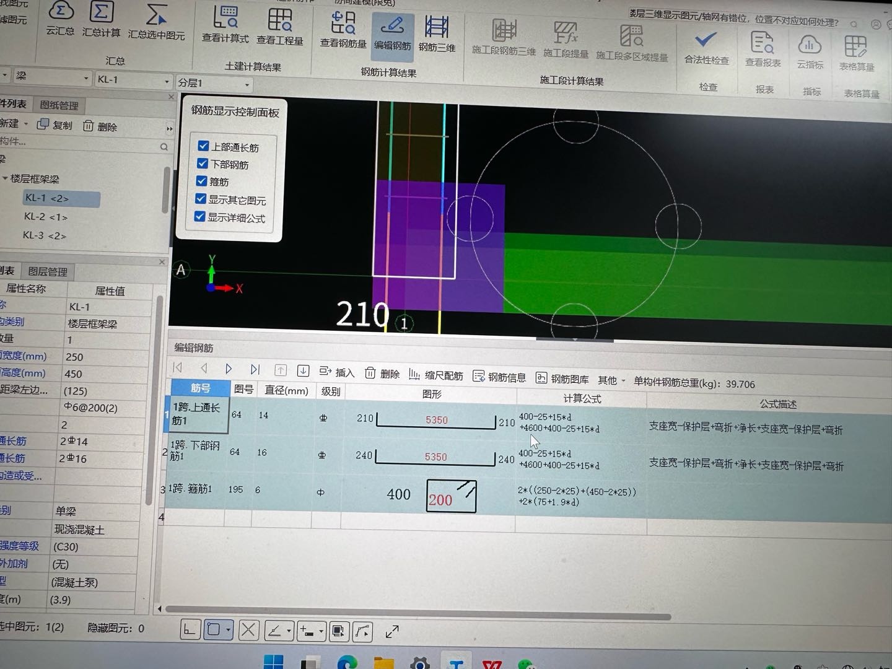Uncheck 上部通长筋 checkbox
The image size is (892, 669).
[x=203, y=146]
